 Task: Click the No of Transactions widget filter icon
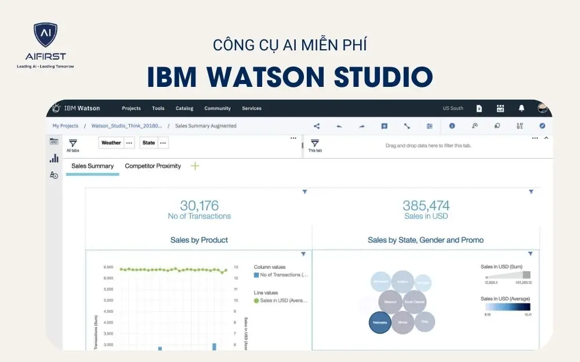point(304,192)
